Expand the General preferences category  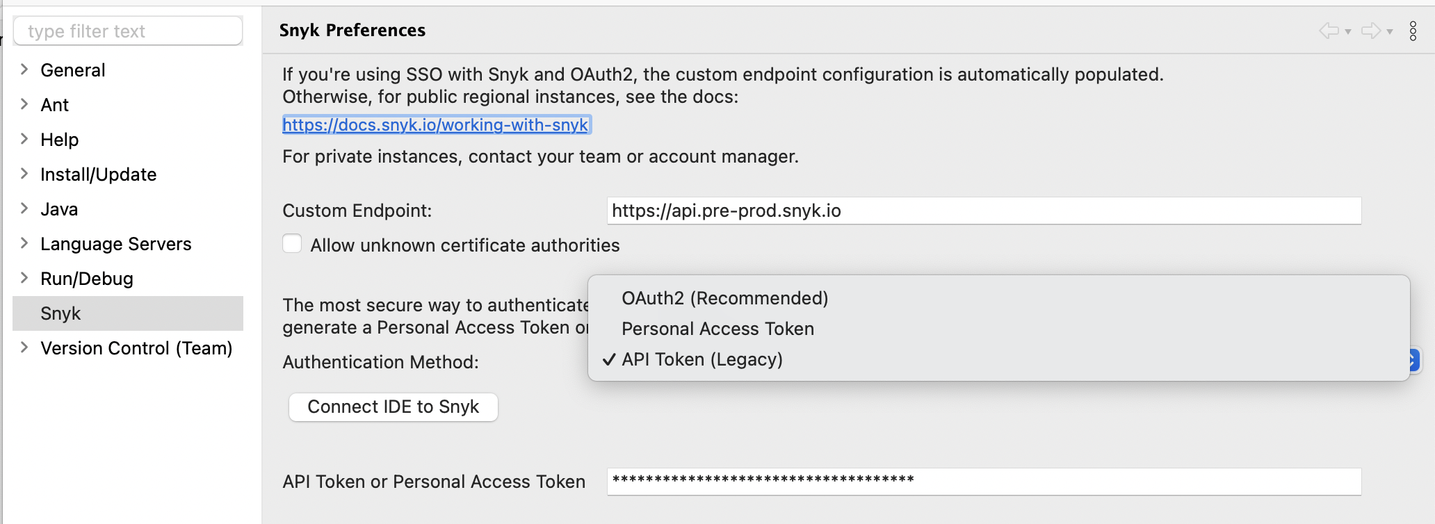(x=24, y=69)
